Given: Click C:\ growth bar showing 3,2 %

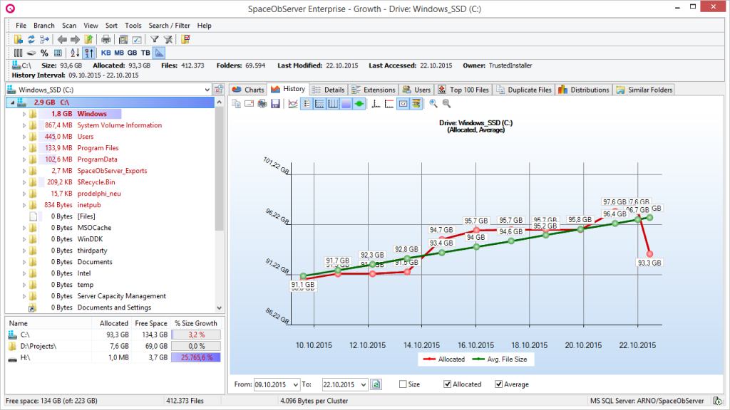Looking at the screenshot, I should tap(195, 335).
